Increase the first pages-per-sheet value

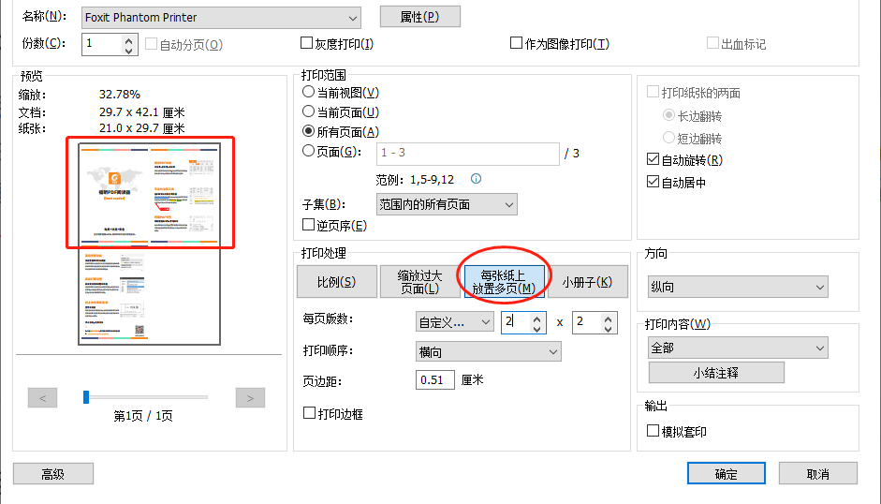[537, 319]
